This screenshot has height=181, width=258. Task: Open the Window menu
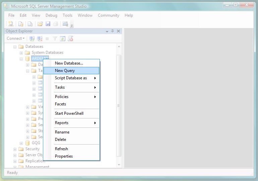85,15
